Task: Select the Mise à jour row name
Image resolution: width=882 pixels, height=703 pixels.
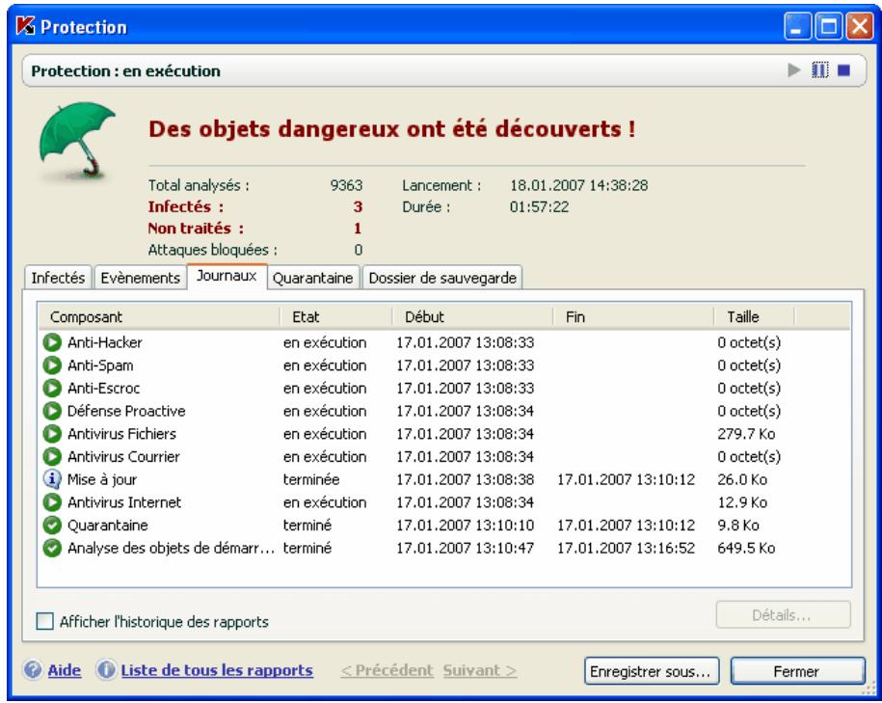Action: pos(102,479)
